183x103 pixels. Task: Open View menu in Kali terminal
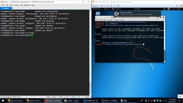pos(105,20)
